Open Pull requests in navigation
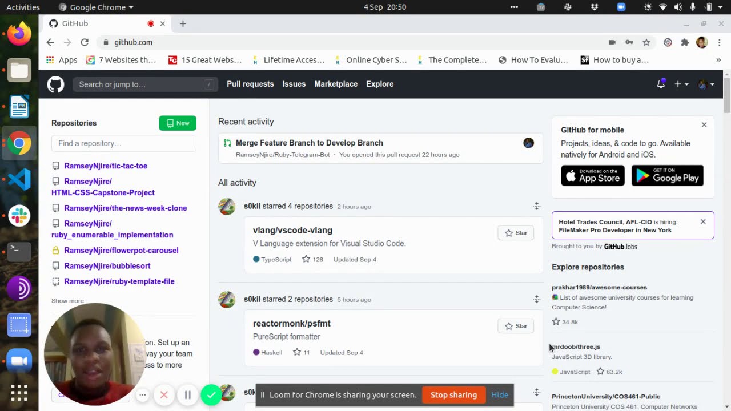The width and height of the screenshot is (731, 411). tap(250, 84)
